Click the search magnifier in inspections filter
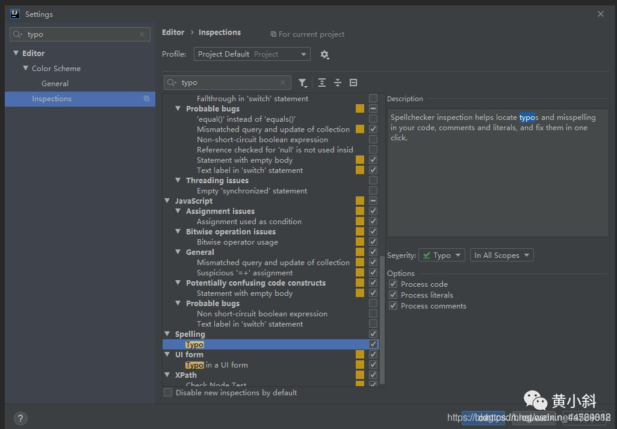Viewport: 617px width, 429px height. pos(172,83)
